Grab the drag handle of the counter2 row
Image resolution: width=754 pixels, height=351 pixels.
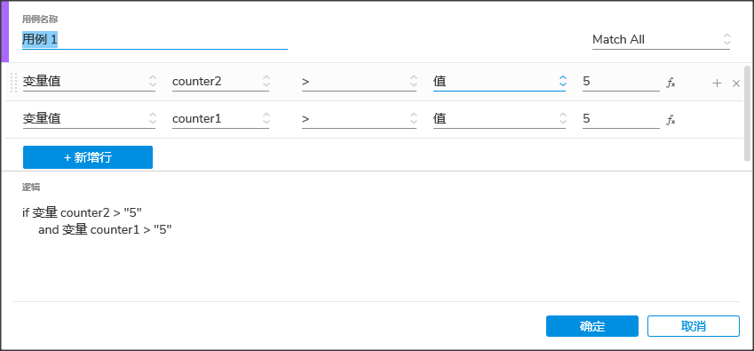[13, 83]
